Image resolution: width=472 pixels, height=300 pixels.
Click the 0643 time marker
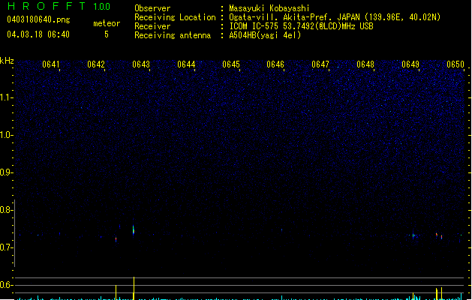[x=141, y=64]
